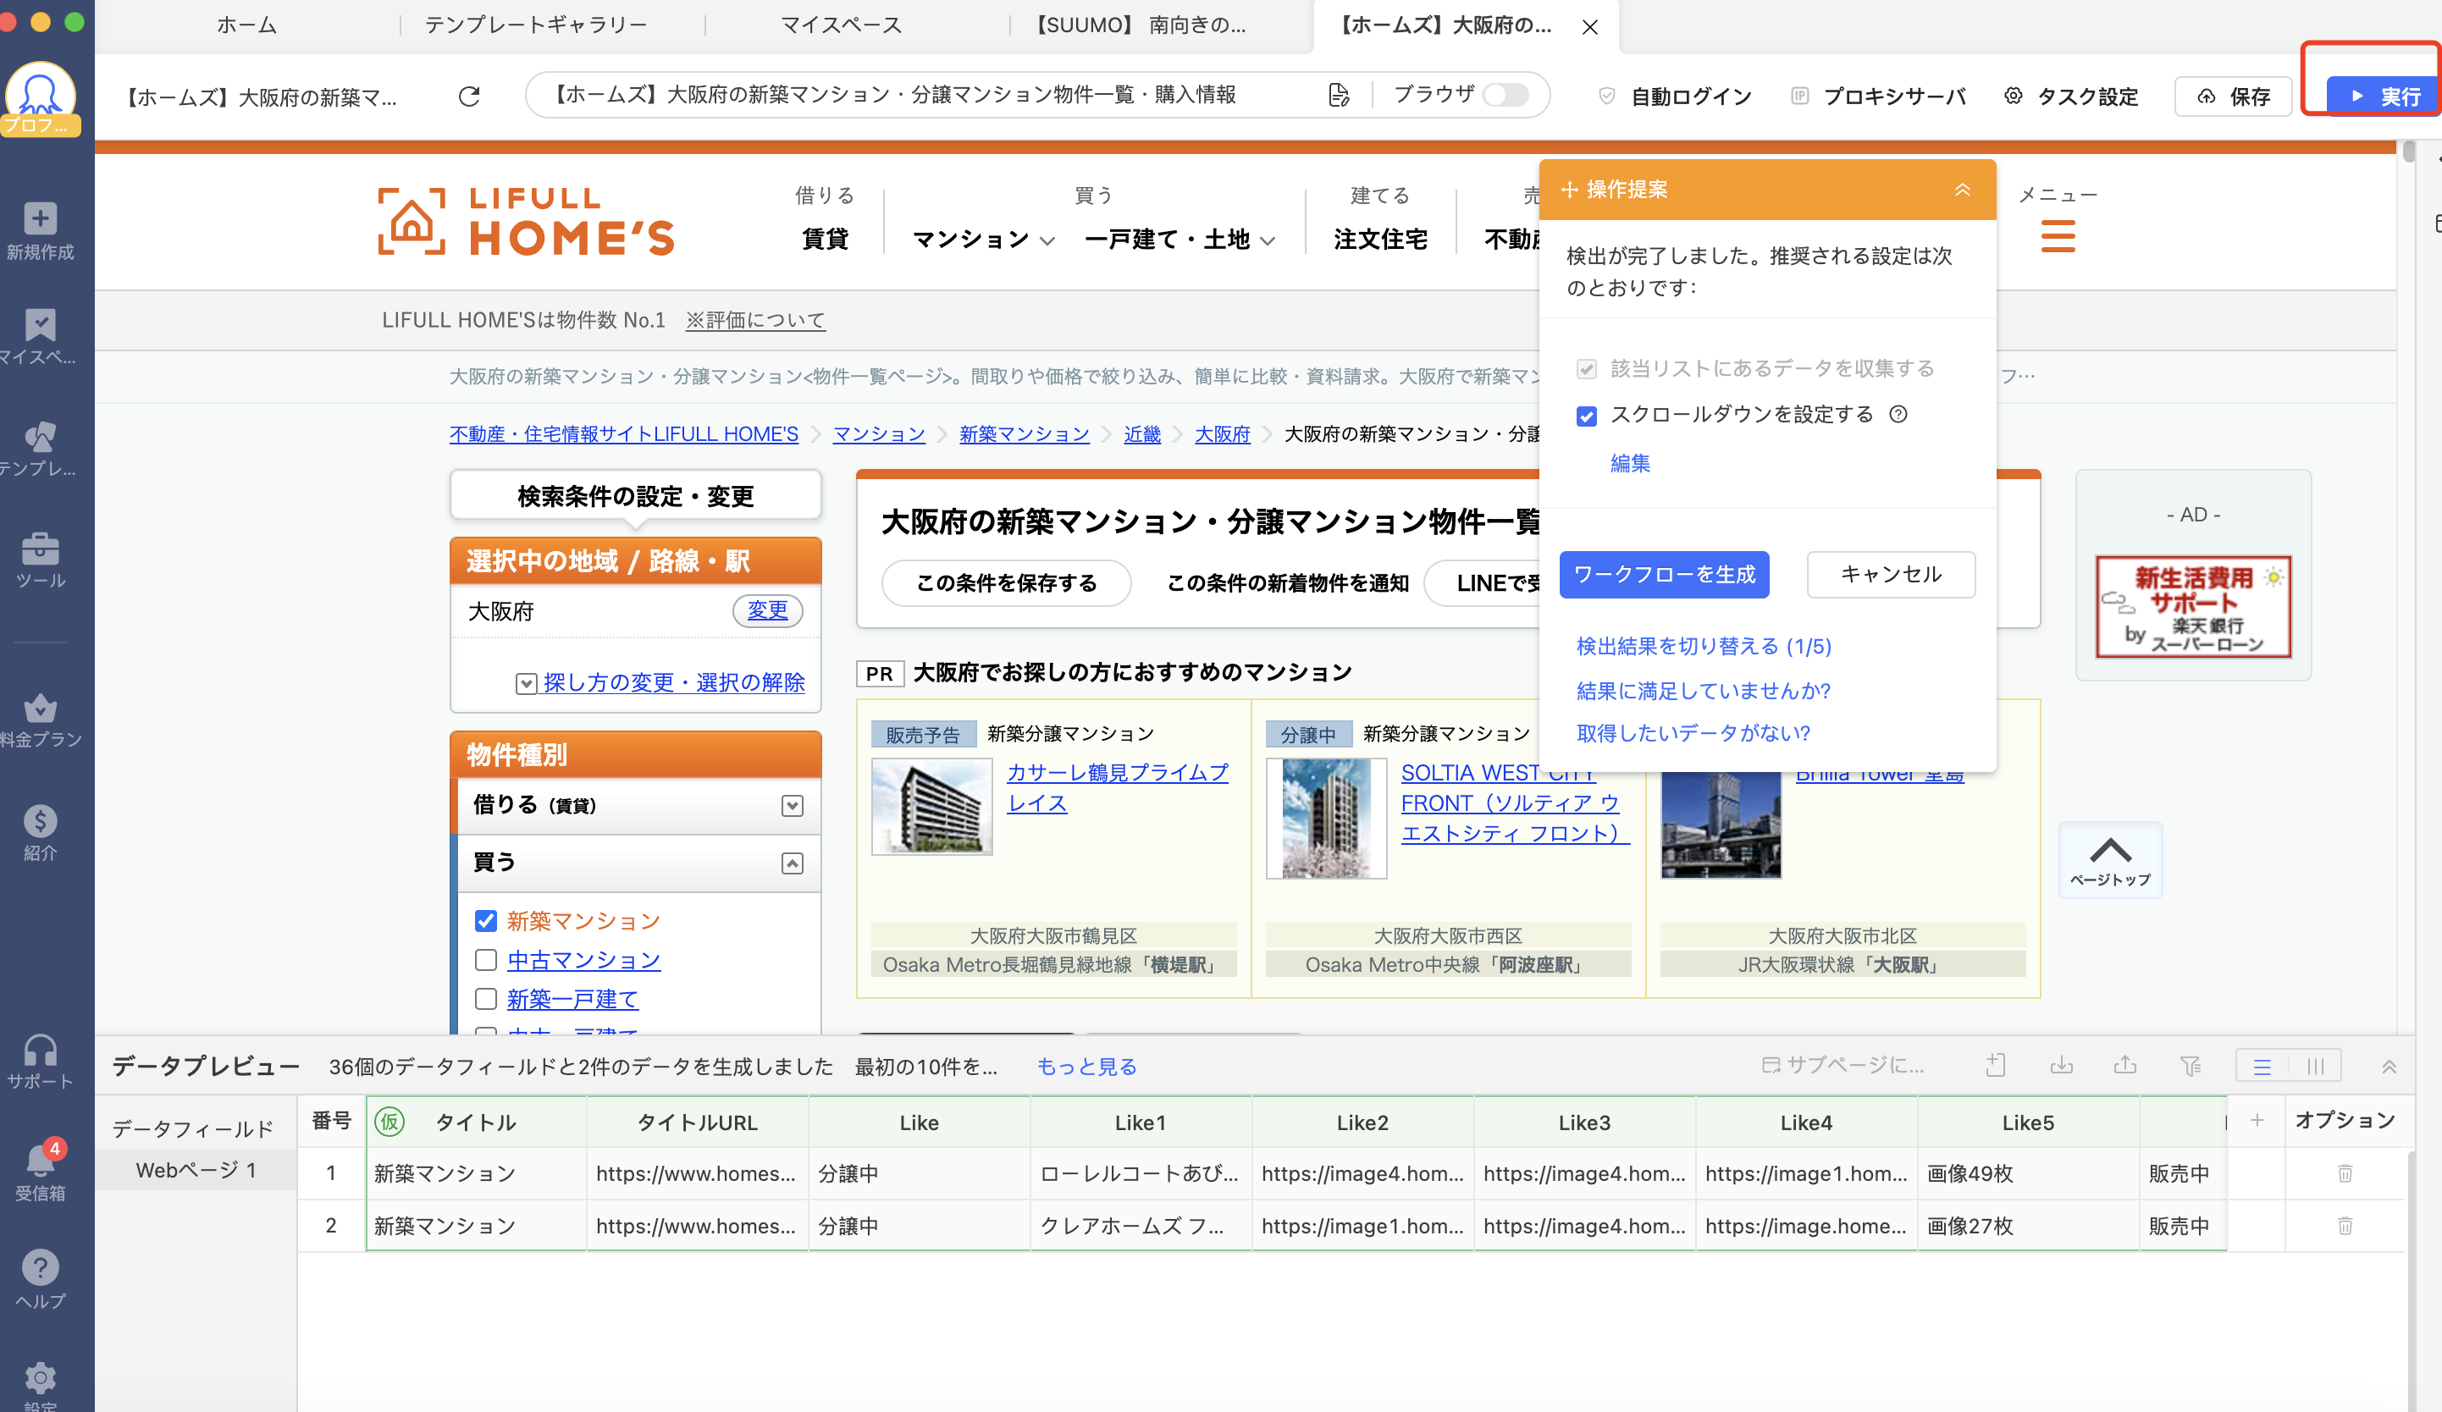The width and height of the screenshot is (2442, 1412).
Task: Click the page document icon in URL bar
Action: click(1338, 95)
